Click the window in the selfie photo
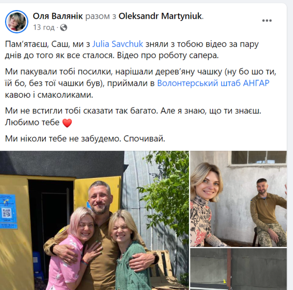This screenshot has width=293, height=290. pos(259,157)
